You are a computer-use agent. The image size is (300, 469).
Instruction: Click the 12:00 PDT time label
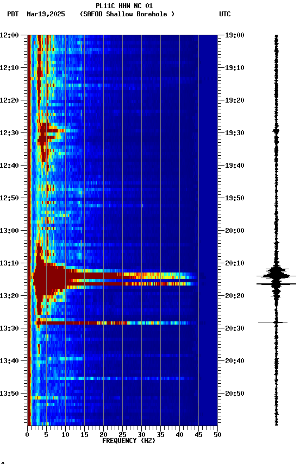click(9, 35)
